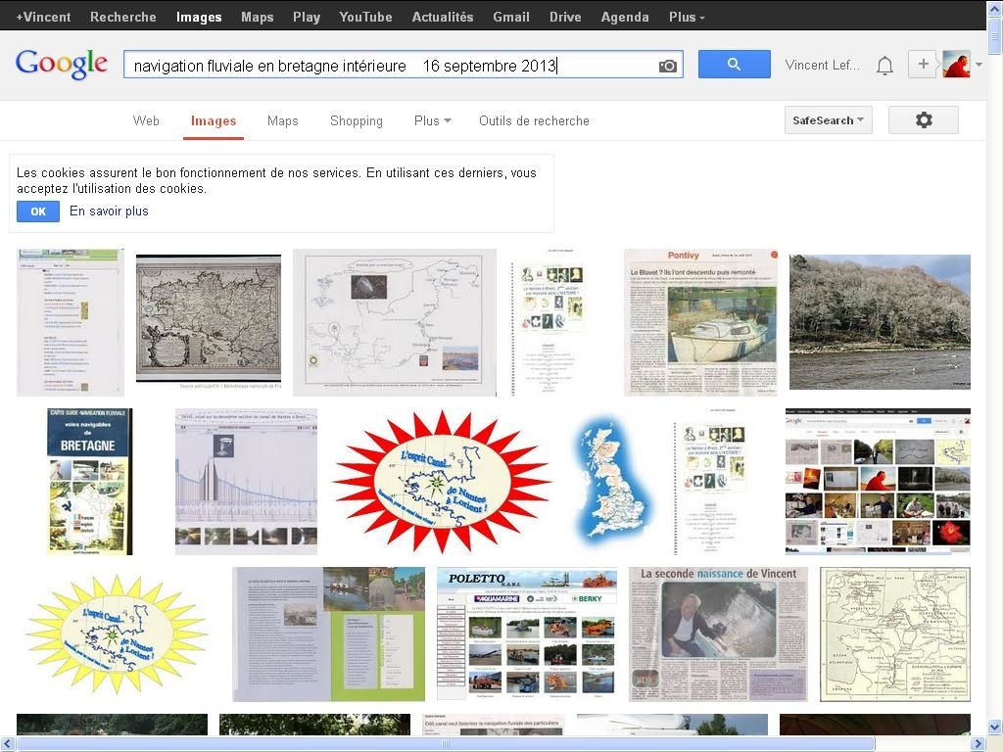Click the Vincent Lef... account name

click(823, 65)
